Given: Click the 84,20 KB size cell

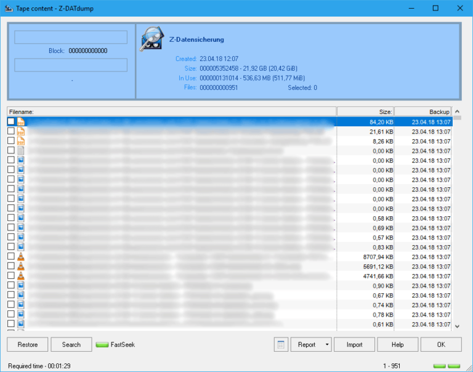Looking at the screenshot, I should (365, 122).
